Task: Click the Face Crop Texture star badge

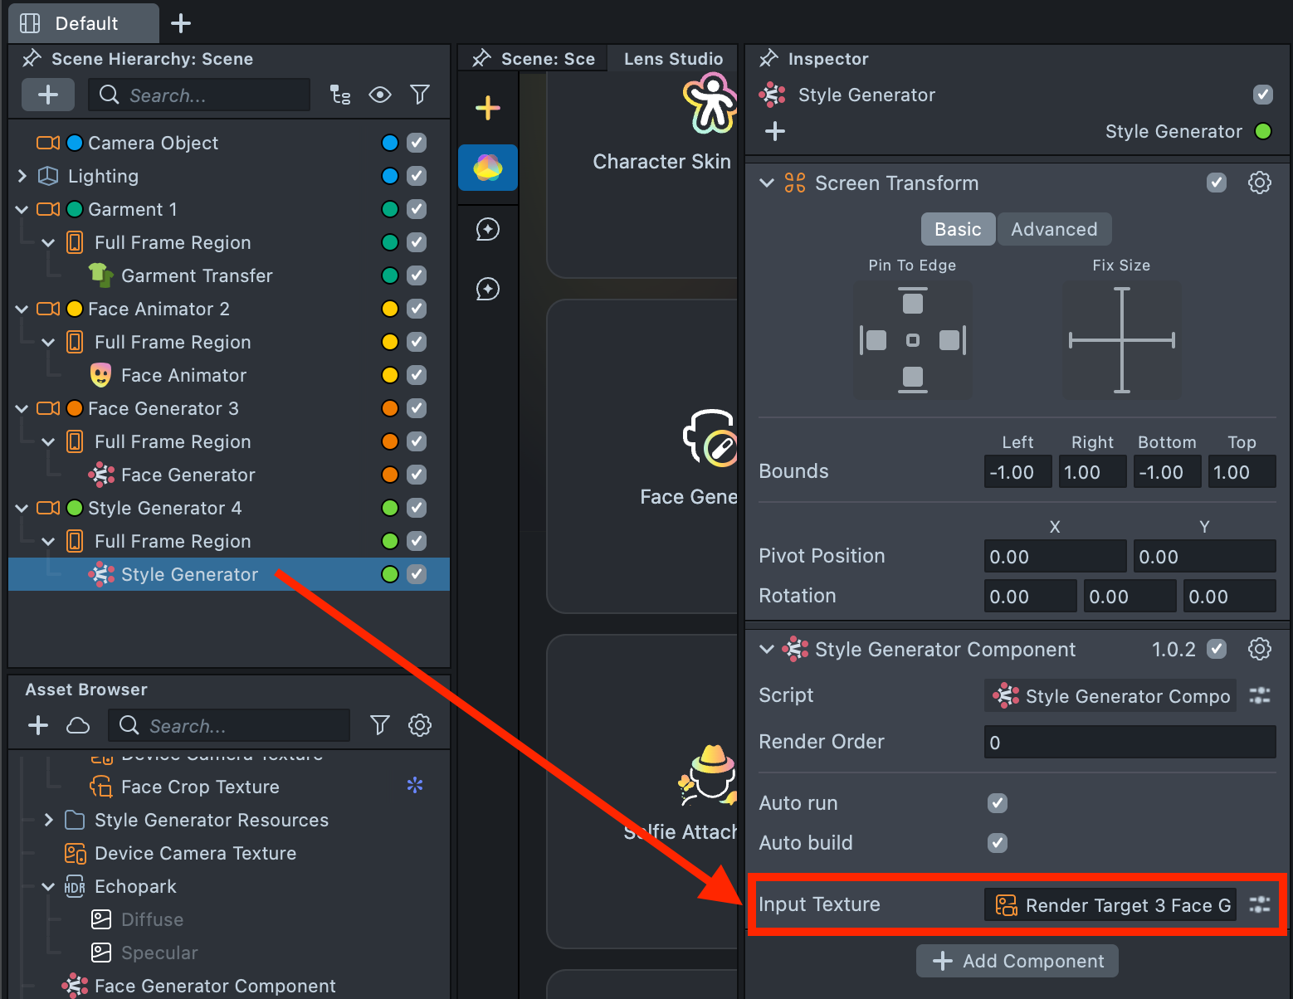Action: tap(415, 785)
